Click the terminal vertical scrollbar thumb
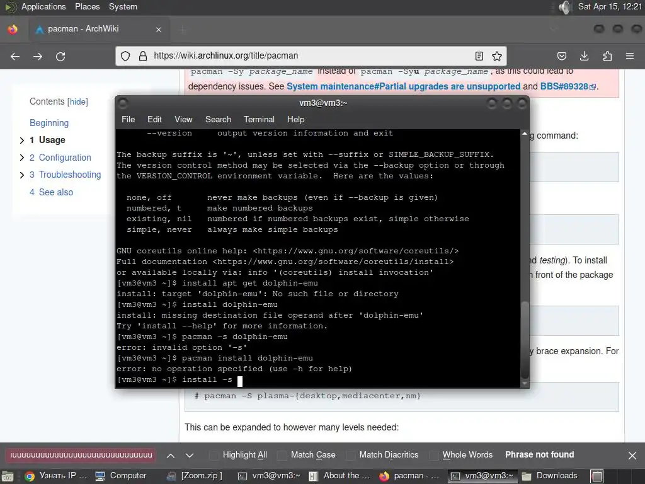 pyautogui.click(x=525, y=340)
